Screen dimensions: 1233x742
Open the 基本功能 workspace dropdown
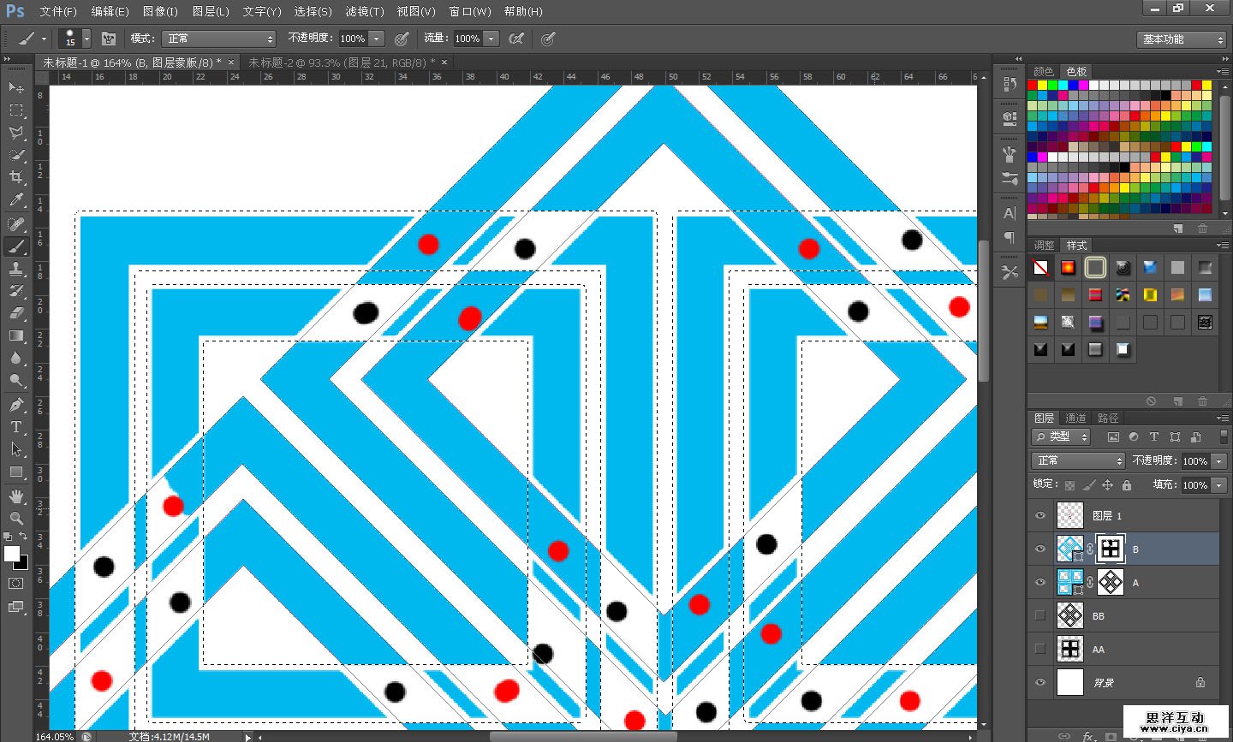(x=1182, y=39)
